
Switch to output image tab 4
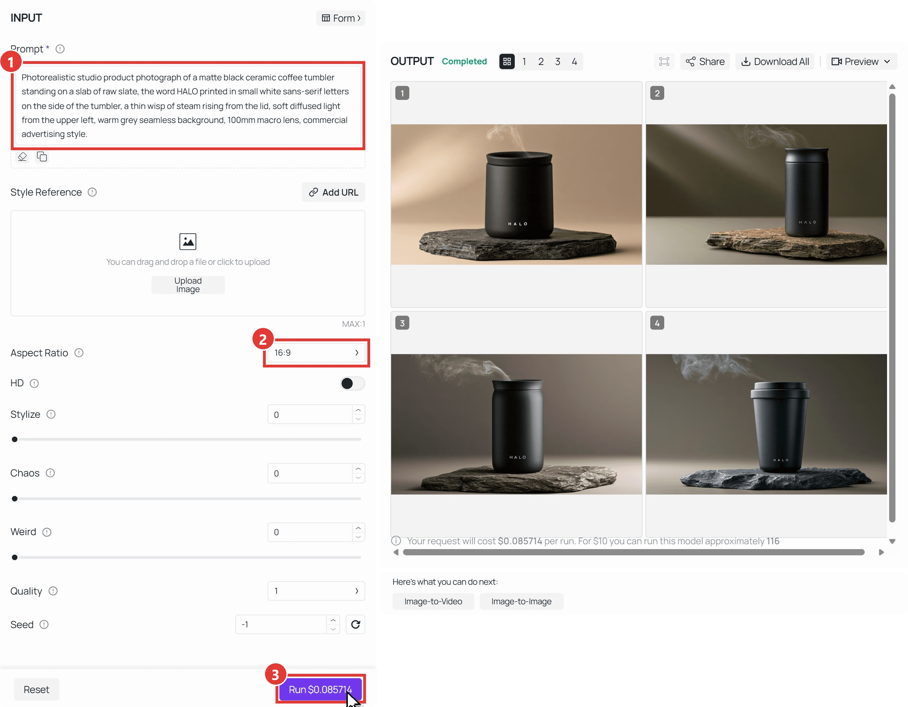point(574,61)
